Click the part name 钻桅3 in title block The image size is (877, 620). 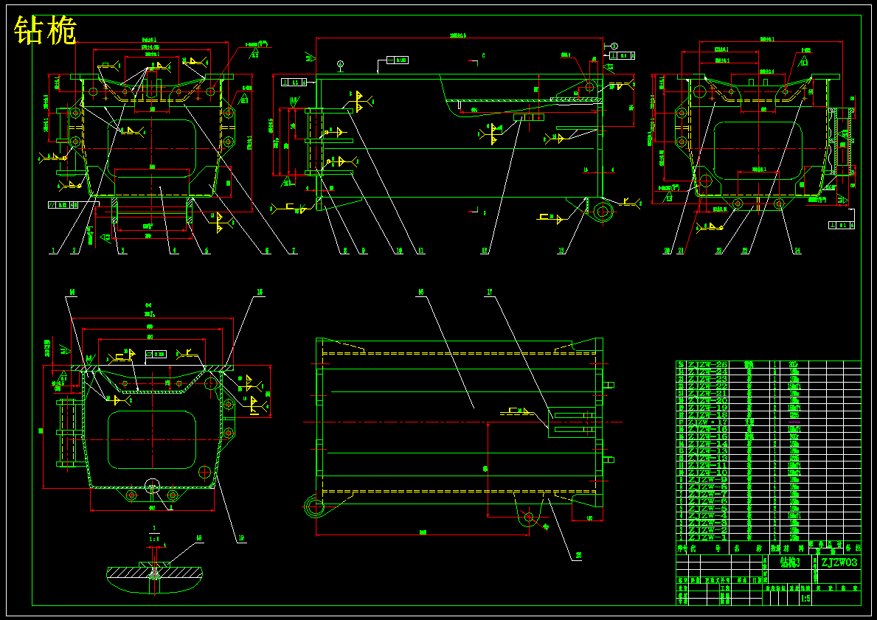(x=790, y=562)
